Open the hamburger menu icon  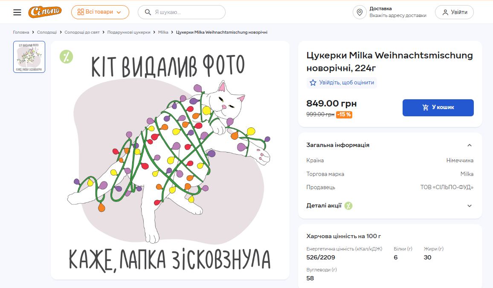coord(17,12)
